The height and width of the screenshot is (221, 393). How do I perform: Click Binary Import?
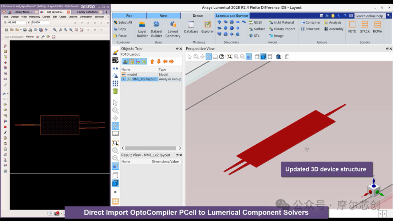282,29
